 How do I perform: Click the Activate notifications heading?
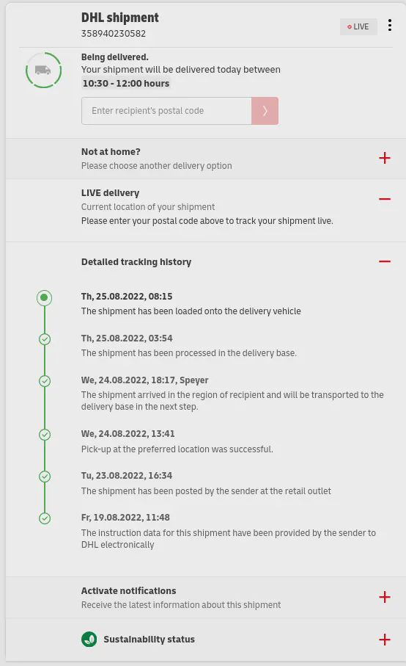[128, 591]
